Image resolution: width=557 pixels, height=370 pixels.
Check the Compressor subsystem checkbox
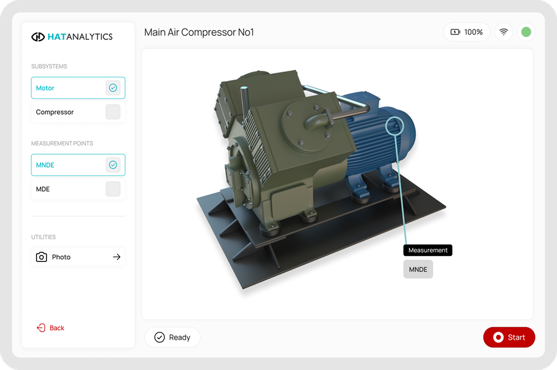click(x=113, y=112)
